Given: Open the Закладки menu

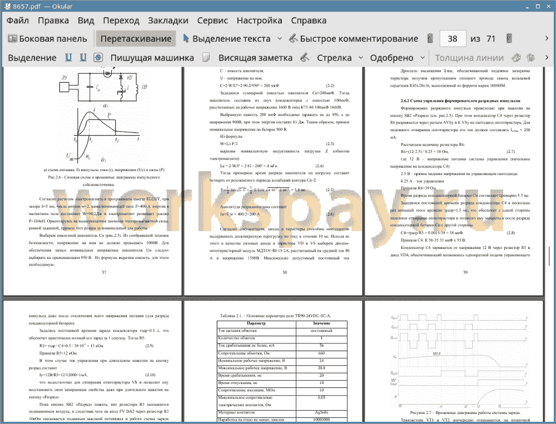Looking at the screenshot, I should [168, 21].
